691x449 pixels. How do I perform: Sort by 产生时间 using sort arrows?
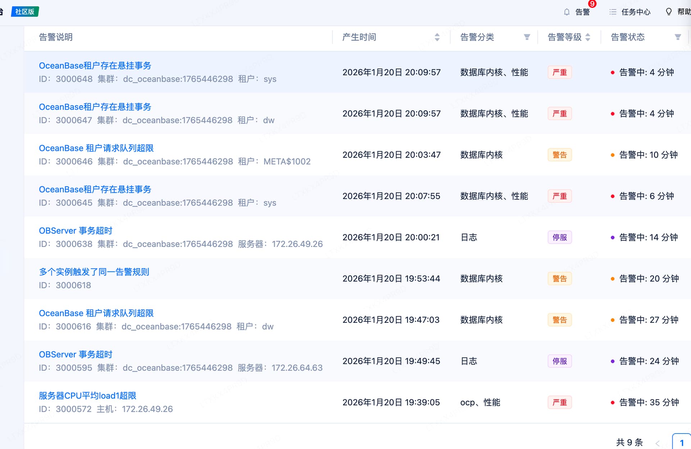tap(437, 37)
